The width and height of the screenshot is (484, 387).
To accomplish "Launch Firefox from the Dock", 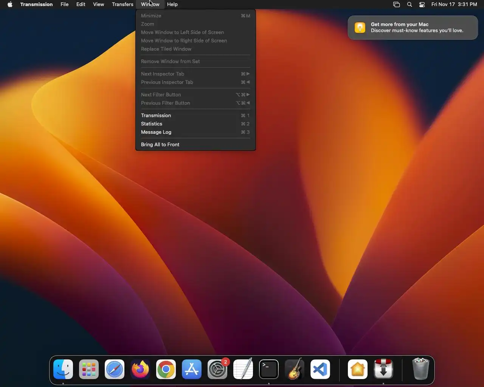I will click(x=140, y=369).
